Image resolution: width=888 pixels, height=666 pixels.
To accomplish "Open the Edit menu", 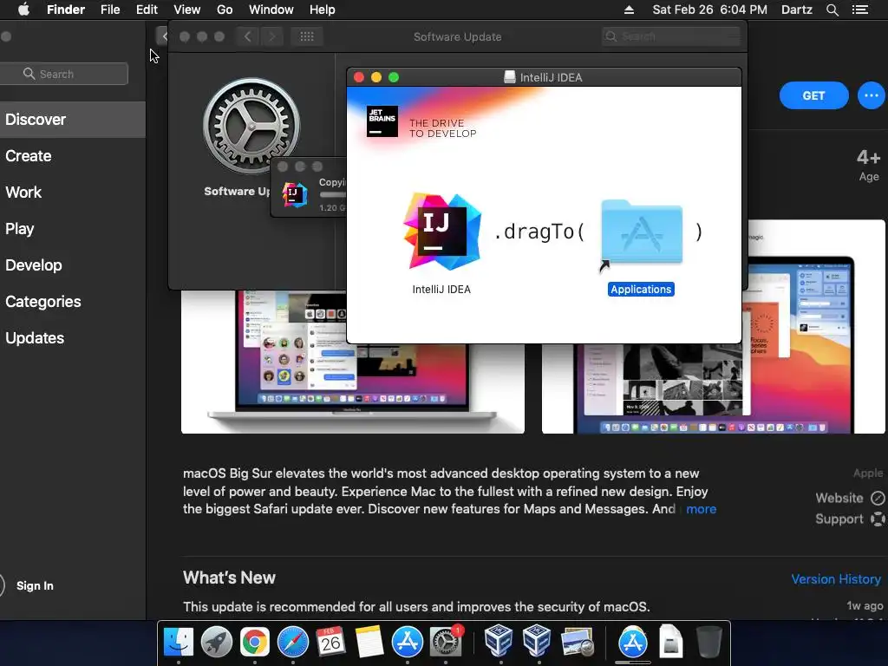I will point(147,10).
